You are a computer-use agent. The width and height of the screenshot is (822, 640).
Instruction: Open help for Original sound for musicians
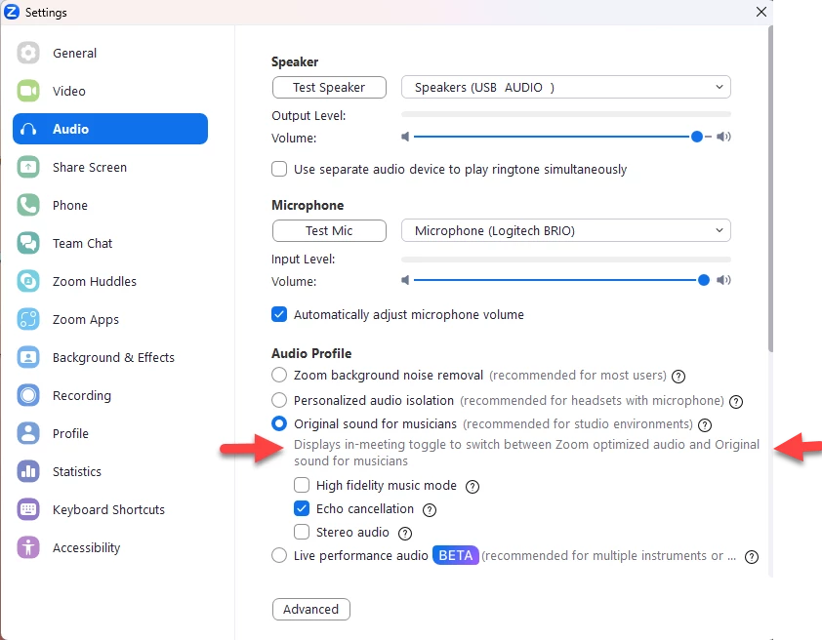pos(705,424)
